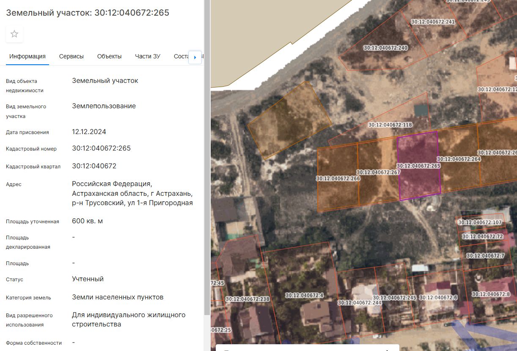The width and height of the screenshot is (517, 351).
Task: Select the panel title Земельный участок: 30:12:040672:265
Action: (88, 13)
